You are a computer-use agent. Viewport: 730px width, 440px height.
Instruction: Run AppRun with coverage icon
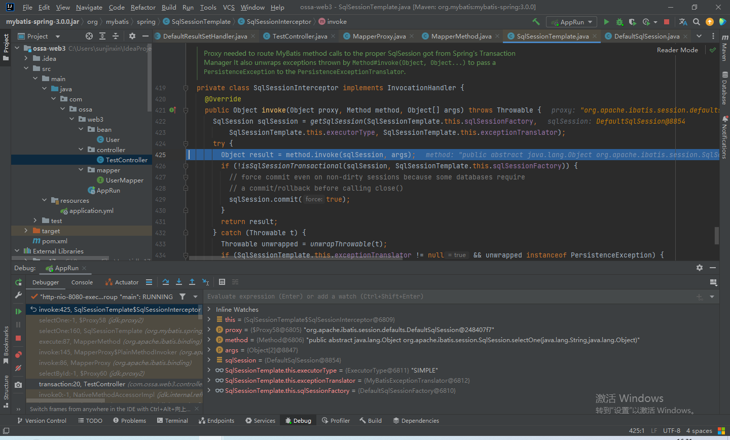[x=632, y=22]
